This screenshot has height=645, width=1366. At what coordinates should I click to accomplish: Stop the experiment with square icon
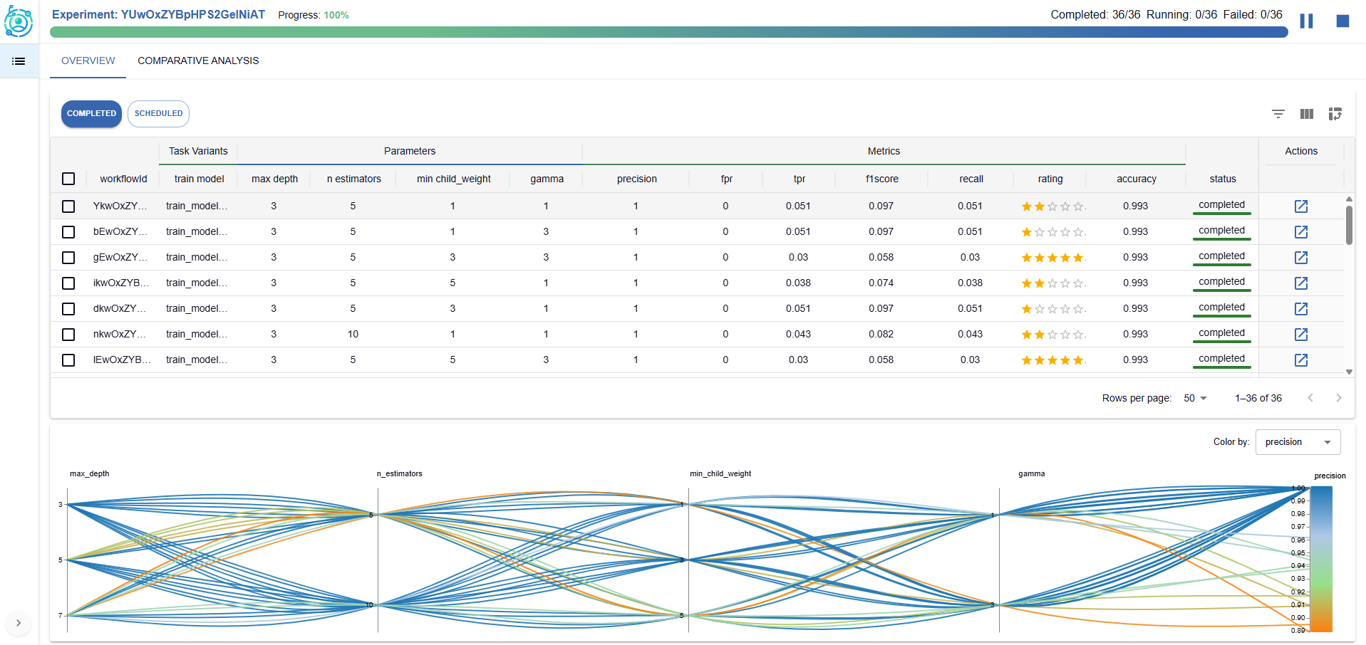coord(1342,21)
